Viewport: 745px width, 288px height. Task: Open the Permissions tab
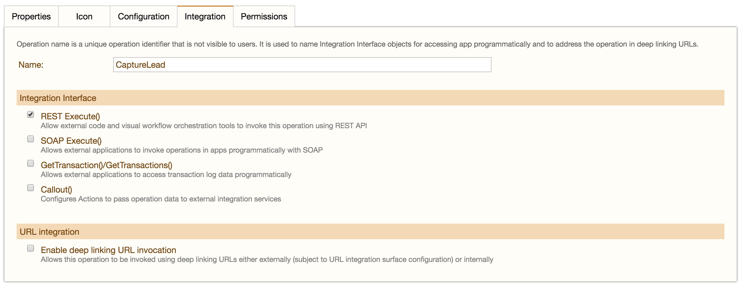264,16
